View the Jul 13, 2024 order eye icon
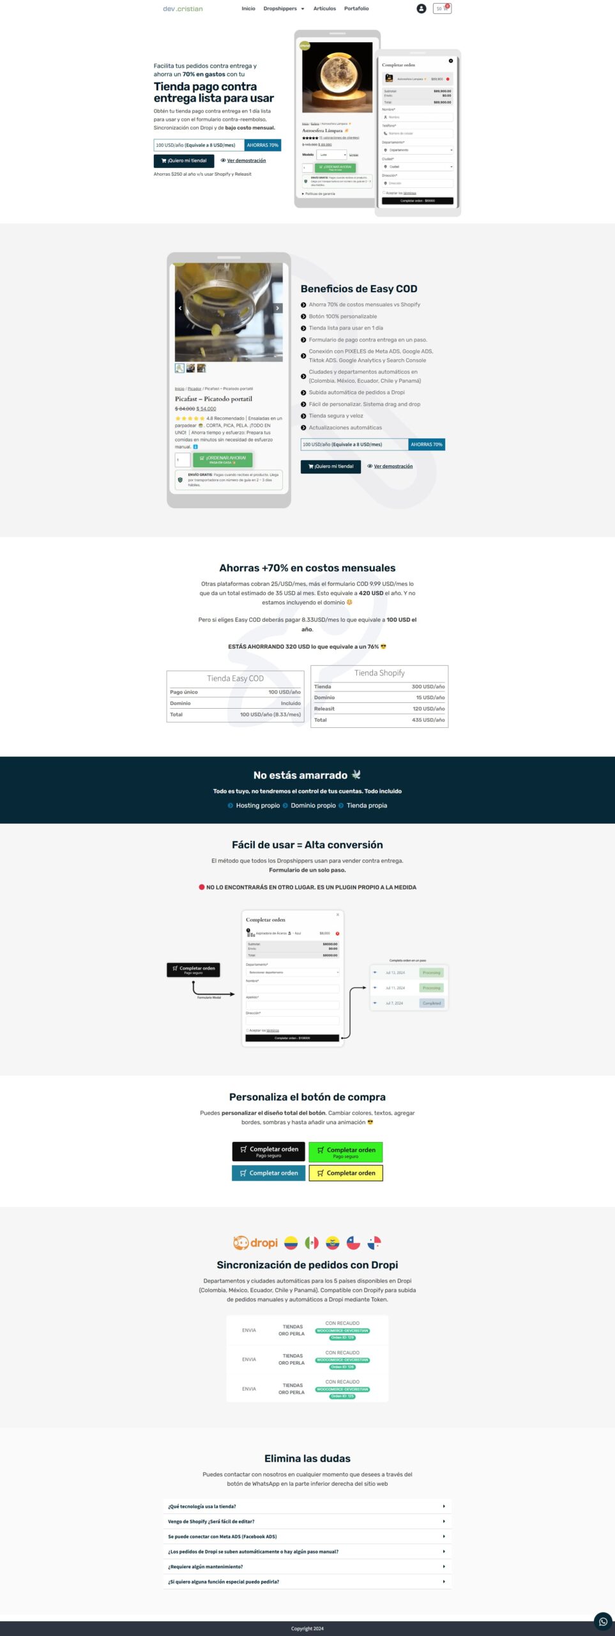 (375, 973)
